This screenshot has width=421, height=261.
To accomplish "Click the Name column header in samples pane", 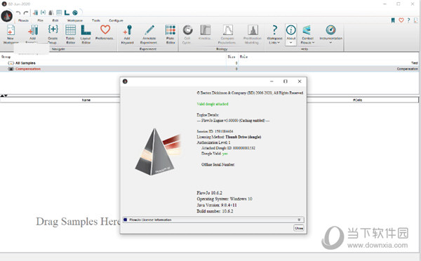I will tap(86, 100).
